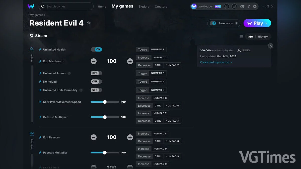Viewport: 301px width, 169px height.
Task: Click the Pesetas Multiplier slider
Action: tap(105, 153)
